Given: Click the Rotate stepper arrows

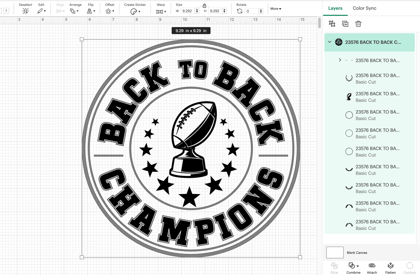Looking at the screenshot, I should pos(261,11).
